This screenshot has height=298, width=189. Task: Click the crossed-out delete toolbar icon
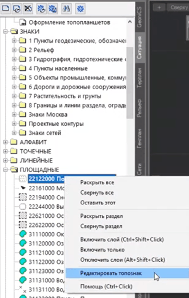pyautogui.click(x=28, y=9)
